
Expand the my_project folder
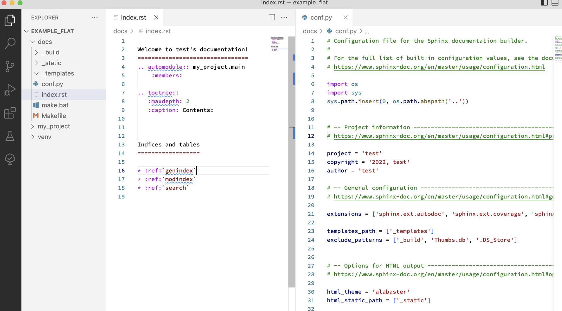point(33,126)
